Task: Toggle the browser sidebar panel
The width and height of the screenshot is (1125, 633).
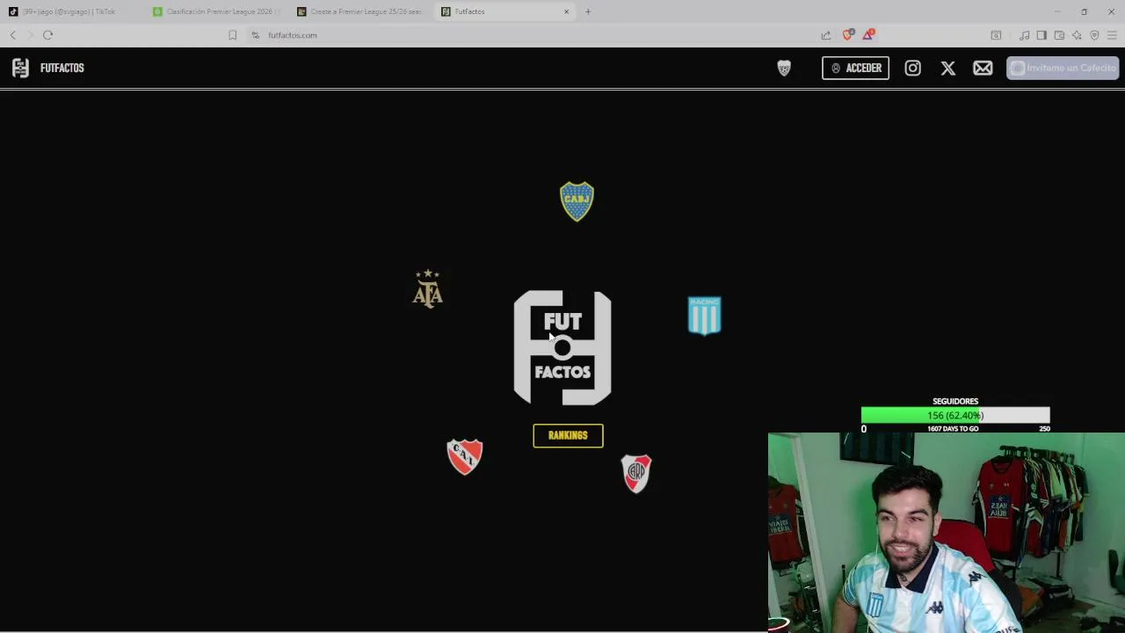Action: click(x=1042, y=35)
